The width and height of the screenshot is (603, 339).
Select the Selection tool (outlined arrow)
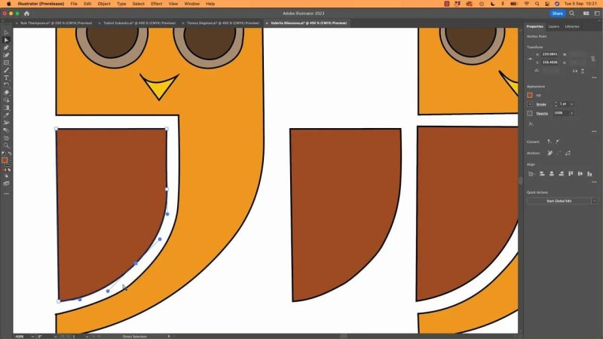[x=6, y=32]
